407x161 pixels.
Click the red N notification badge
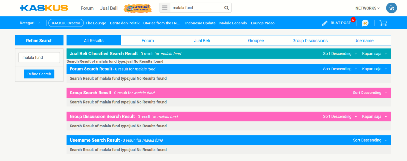[x=353, y=20]
